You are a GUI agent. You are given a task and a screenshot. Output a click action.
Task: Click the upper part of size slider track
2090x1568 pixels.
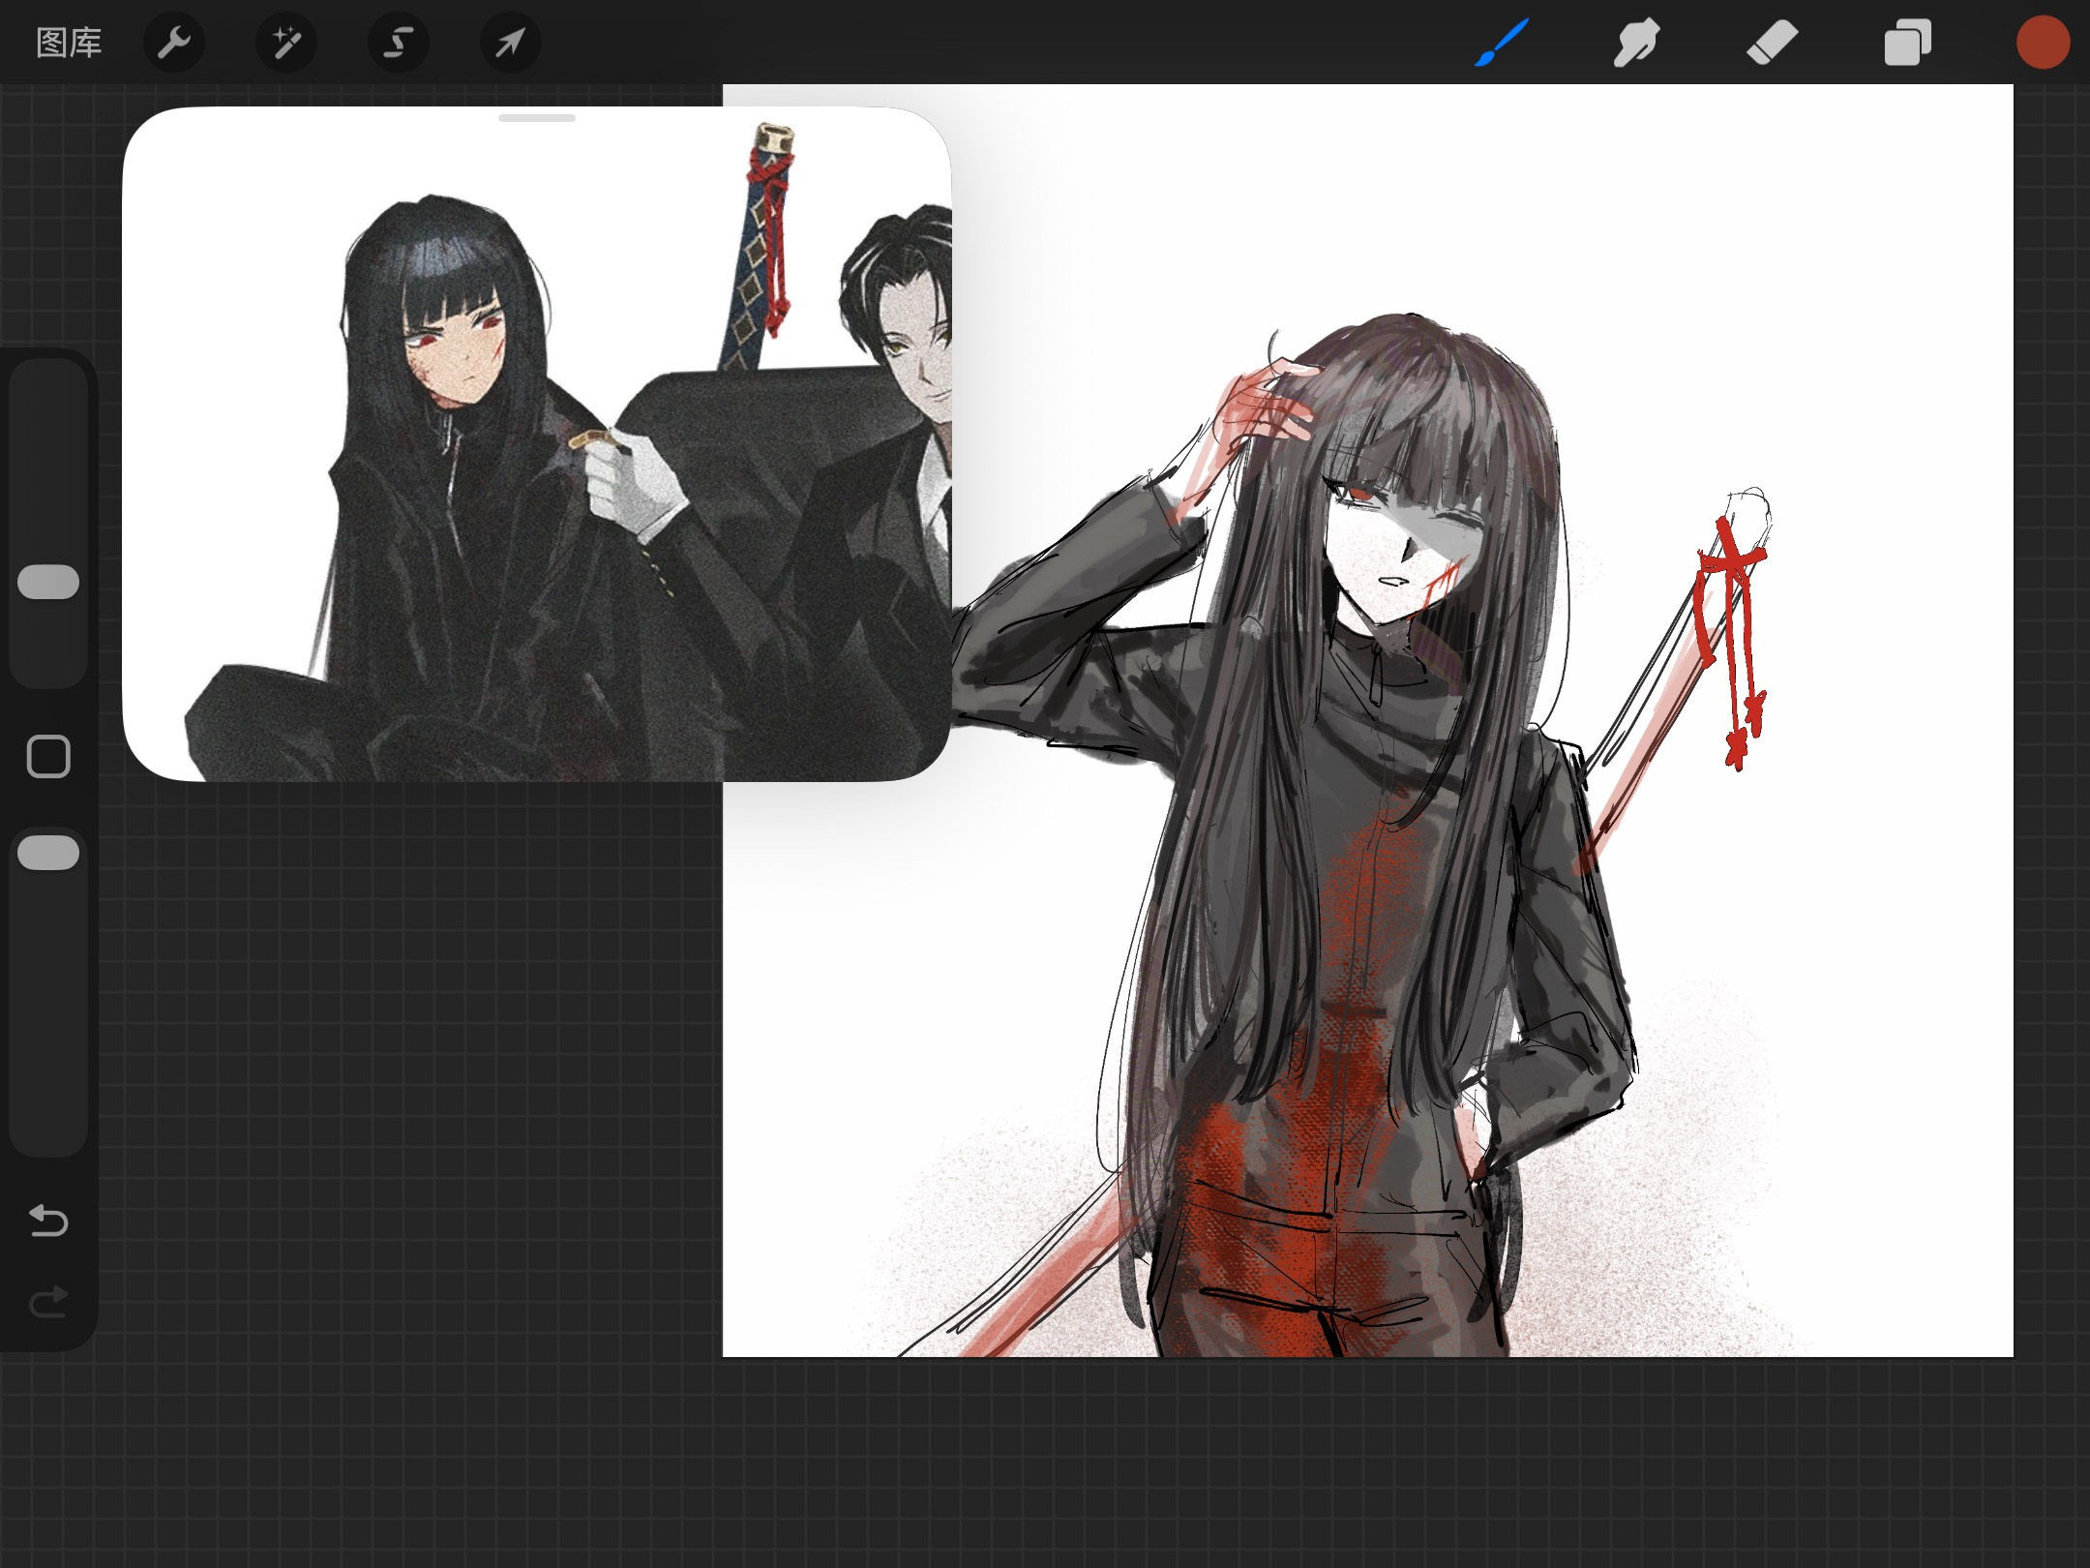point(48,436)
